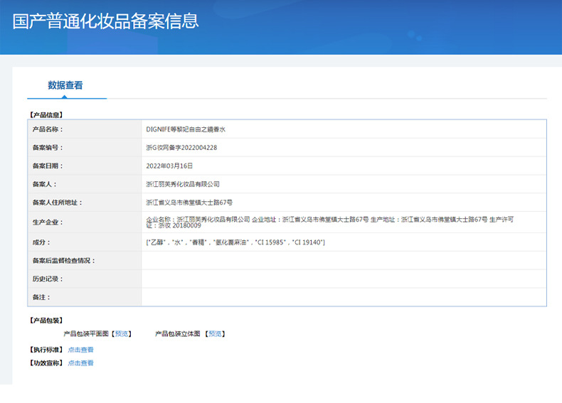The width and height of the screenshot is (562, 403).
Task: Select the 【产品信息】 section heading
Action: click(46, 115)
